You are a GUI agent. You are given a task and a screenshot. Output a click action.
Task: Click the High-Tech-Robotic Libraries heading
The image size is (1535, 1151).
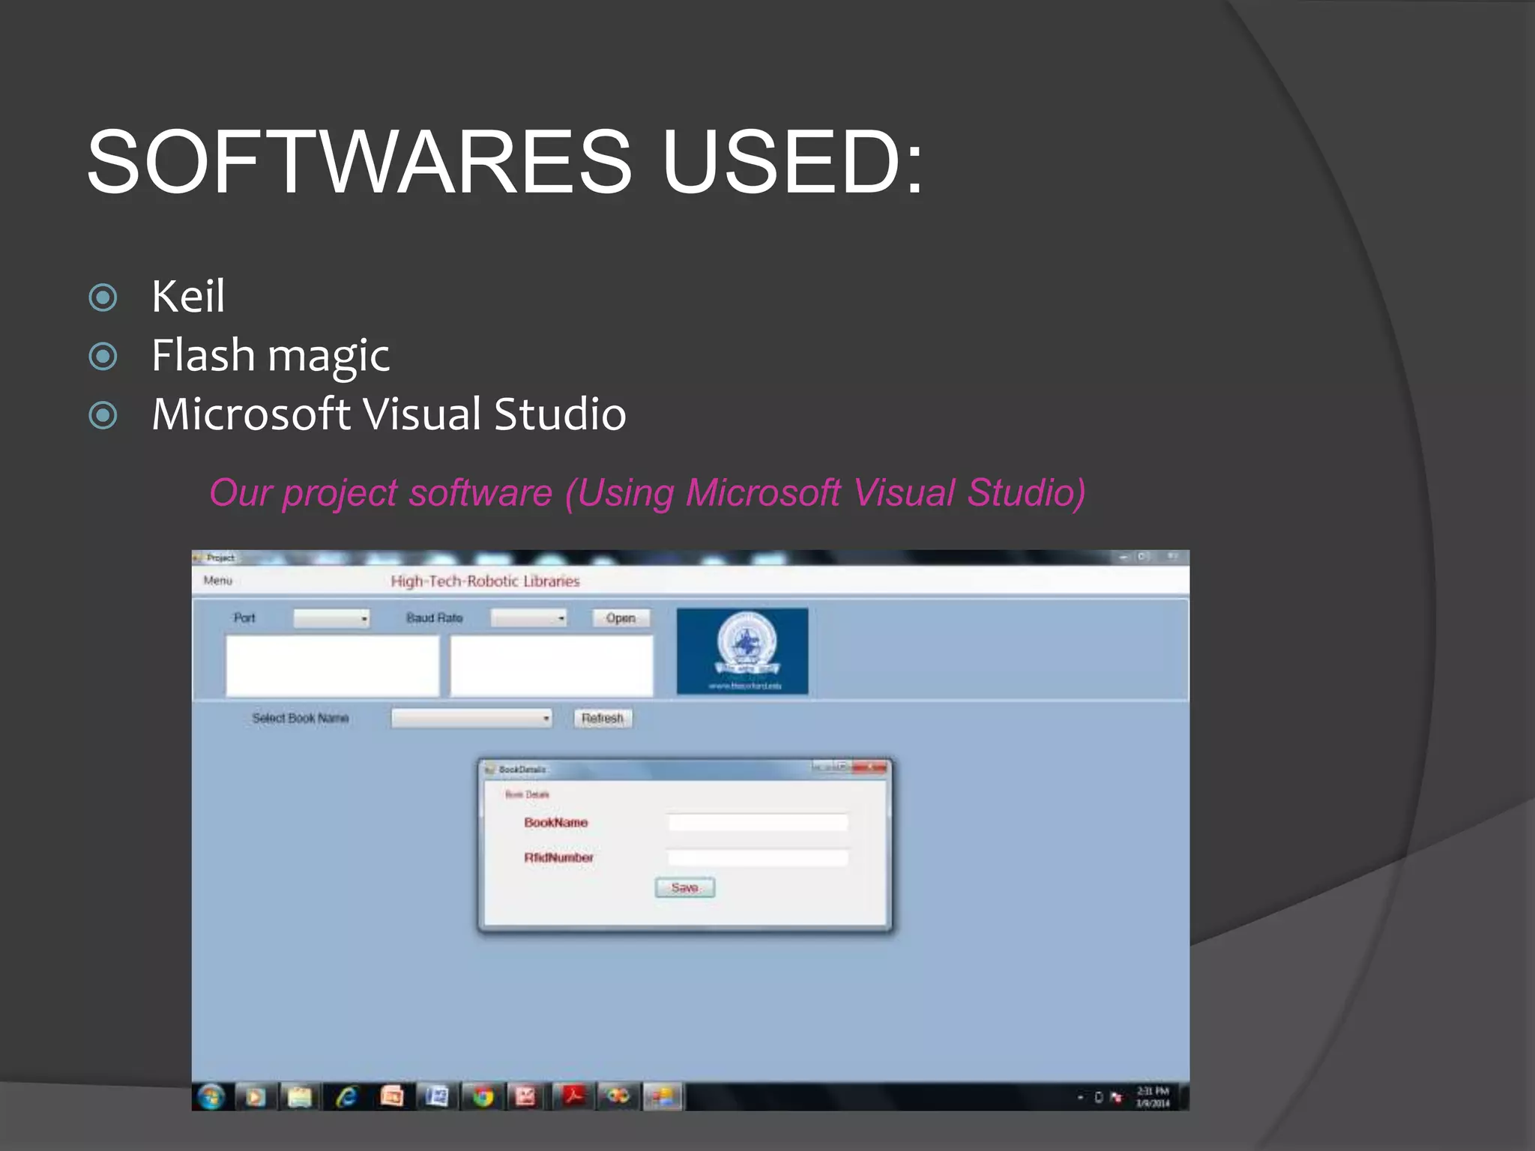click(x=485, y=581)
